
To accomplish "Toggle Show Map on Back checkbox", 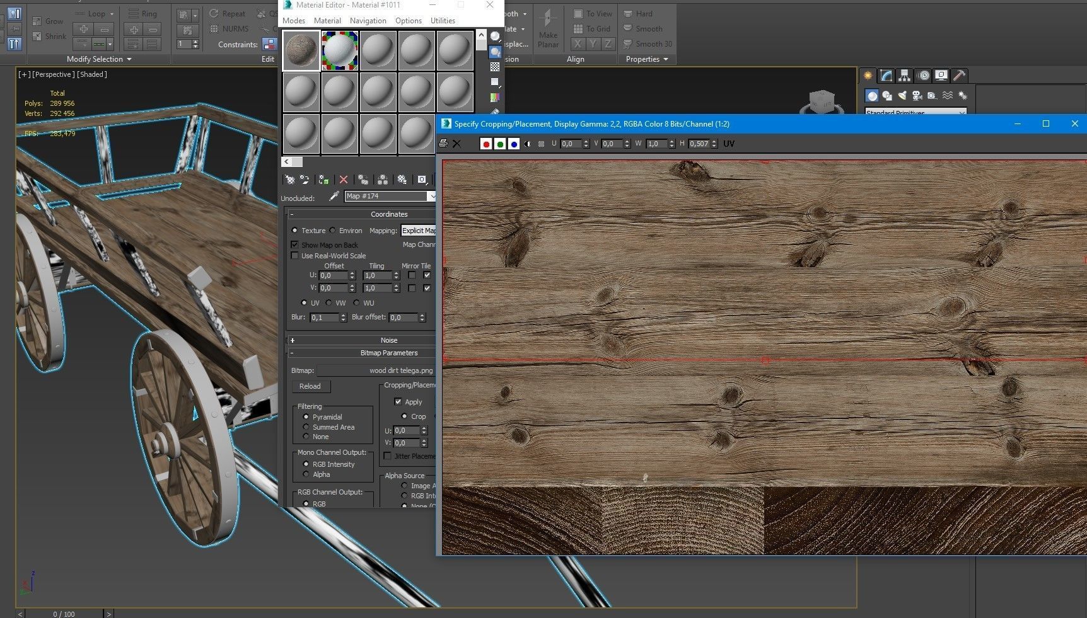I will (x=294, y=244).
